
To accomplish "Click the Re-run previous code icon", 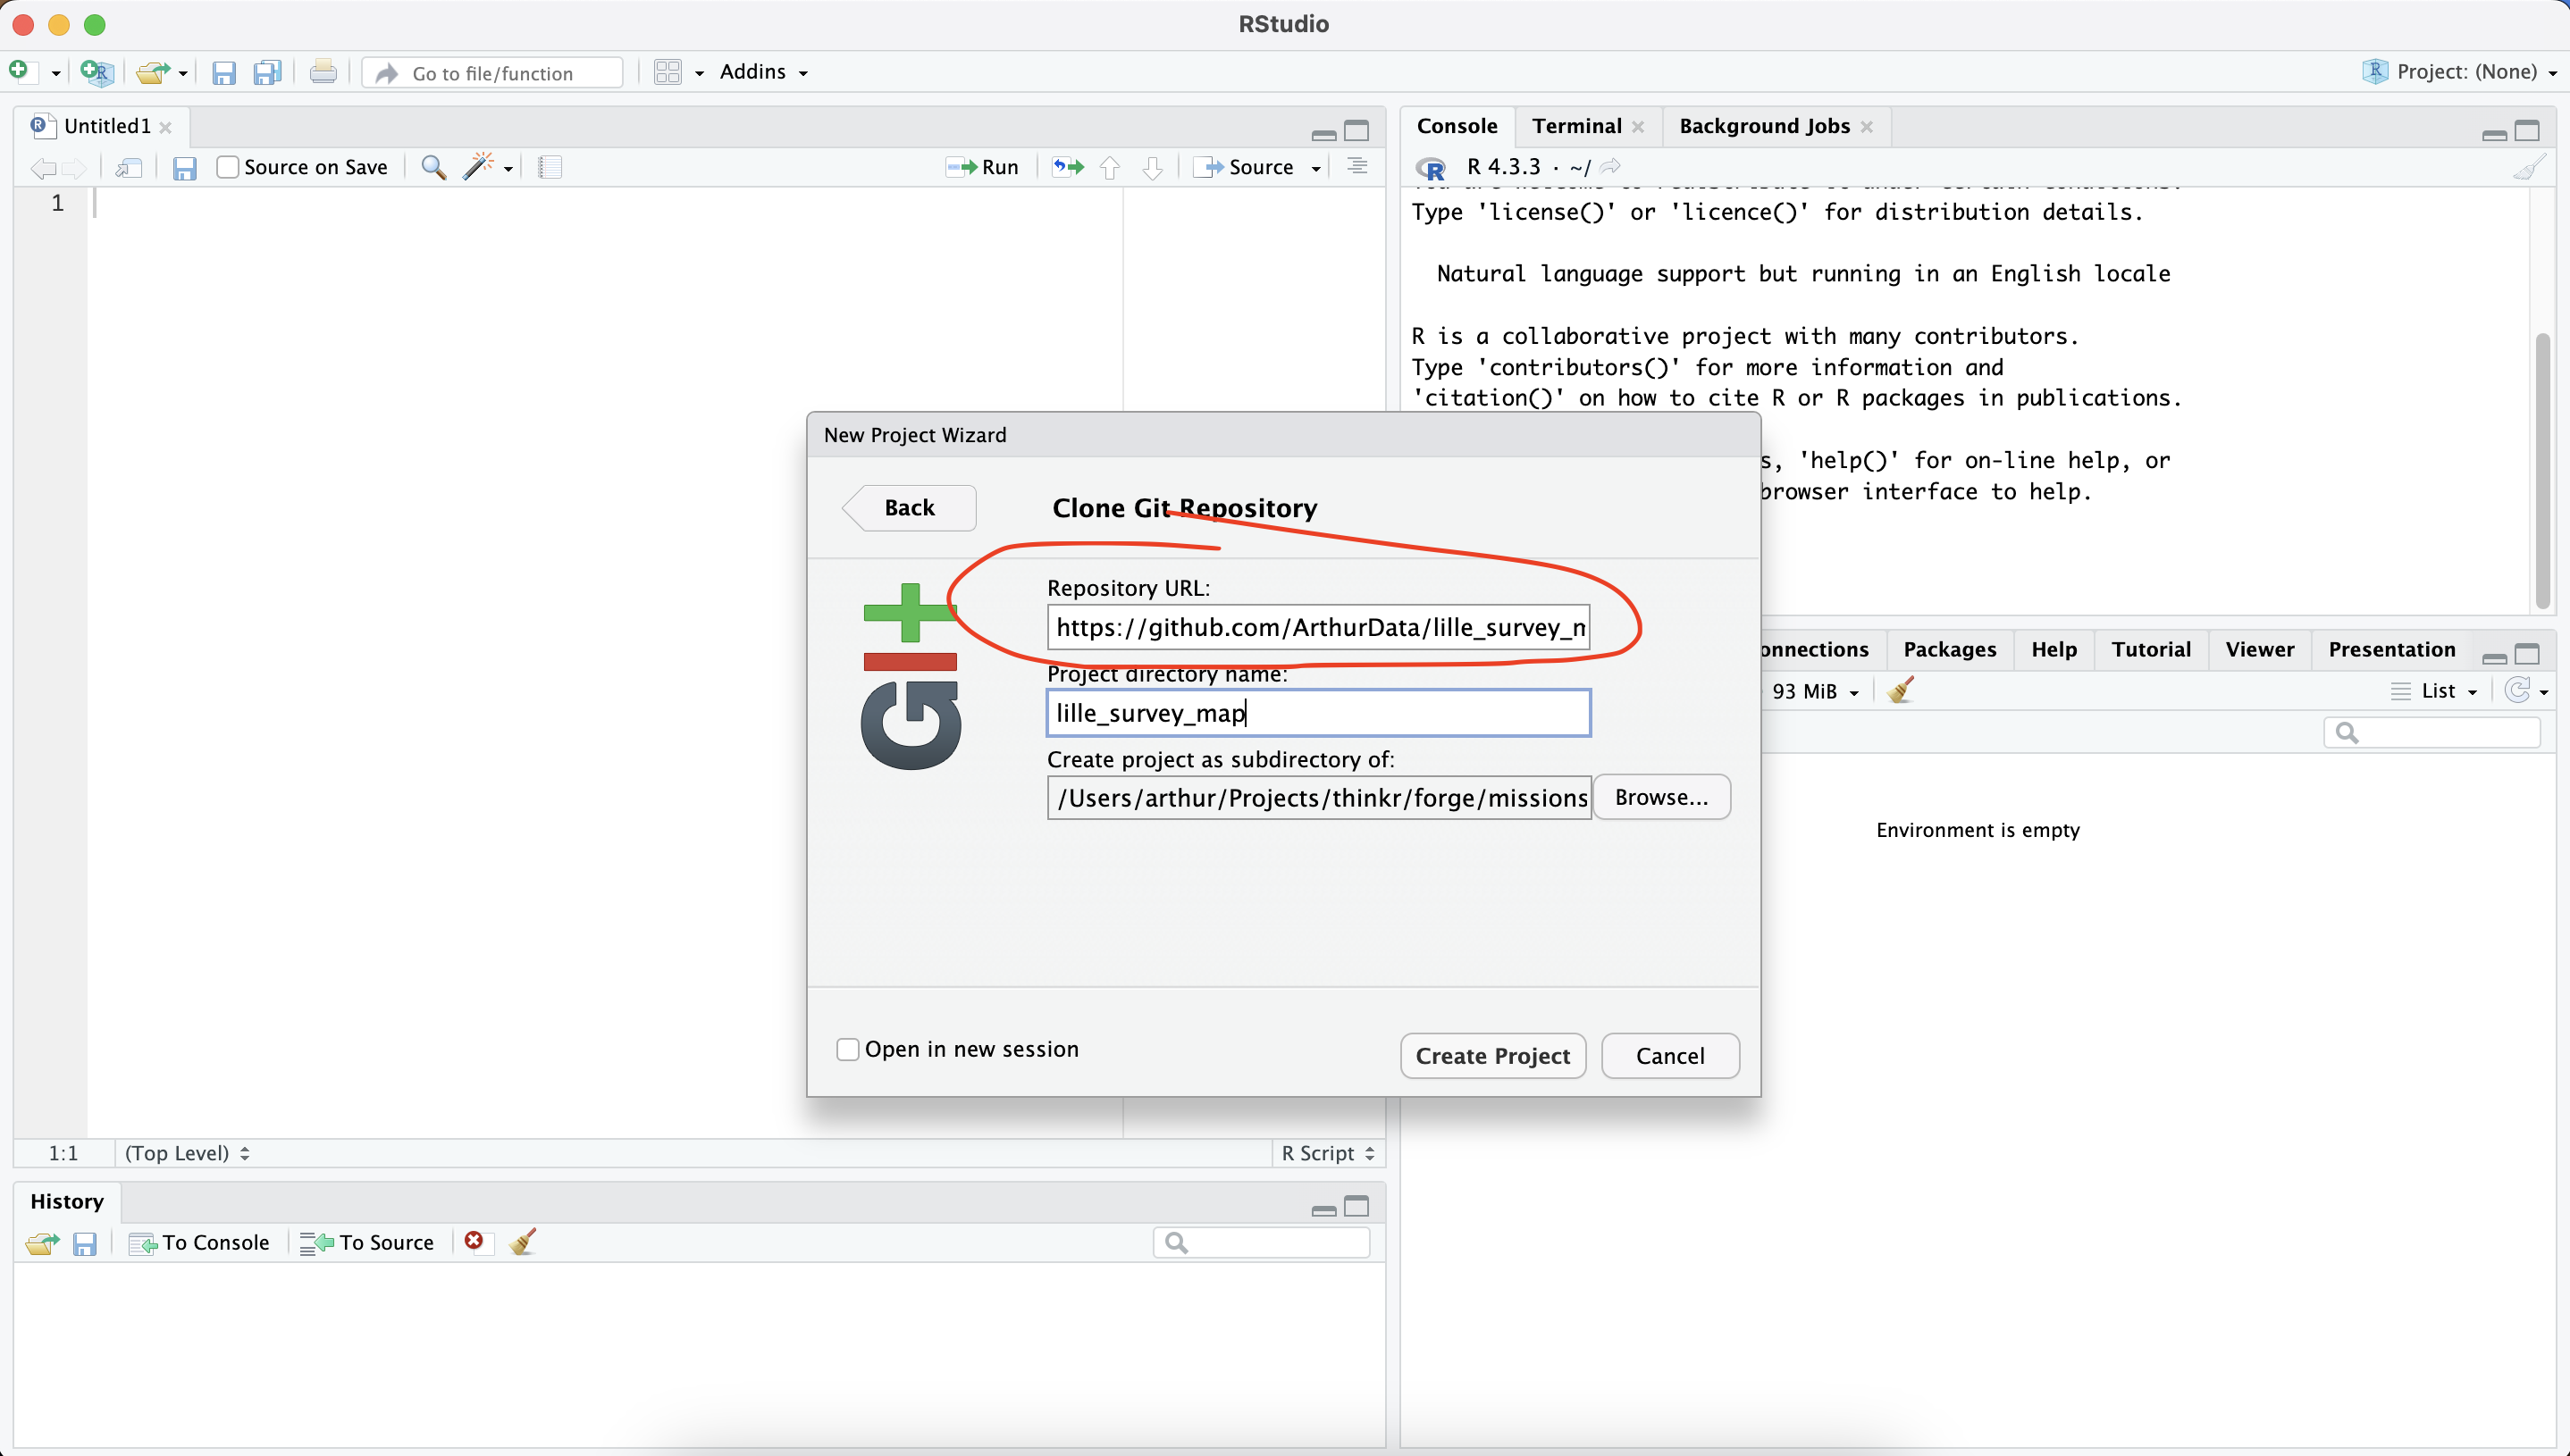I will coord(1068,167).
